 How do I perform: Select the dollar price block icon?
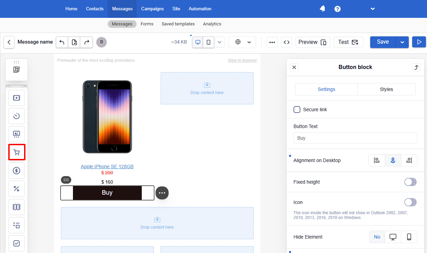(x=17, y=171)
